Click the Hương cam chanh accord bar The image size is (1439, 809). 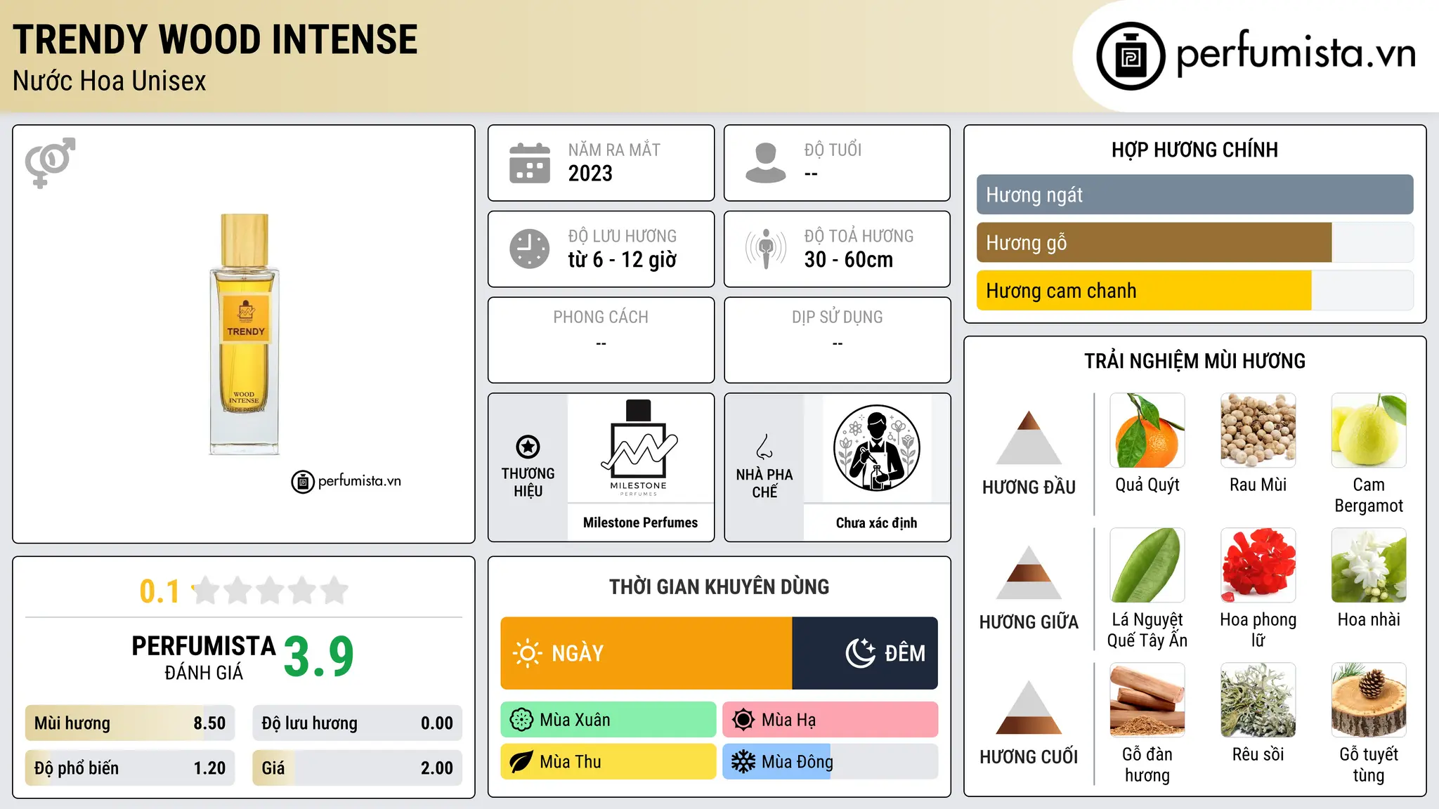tap(1194, 290)
